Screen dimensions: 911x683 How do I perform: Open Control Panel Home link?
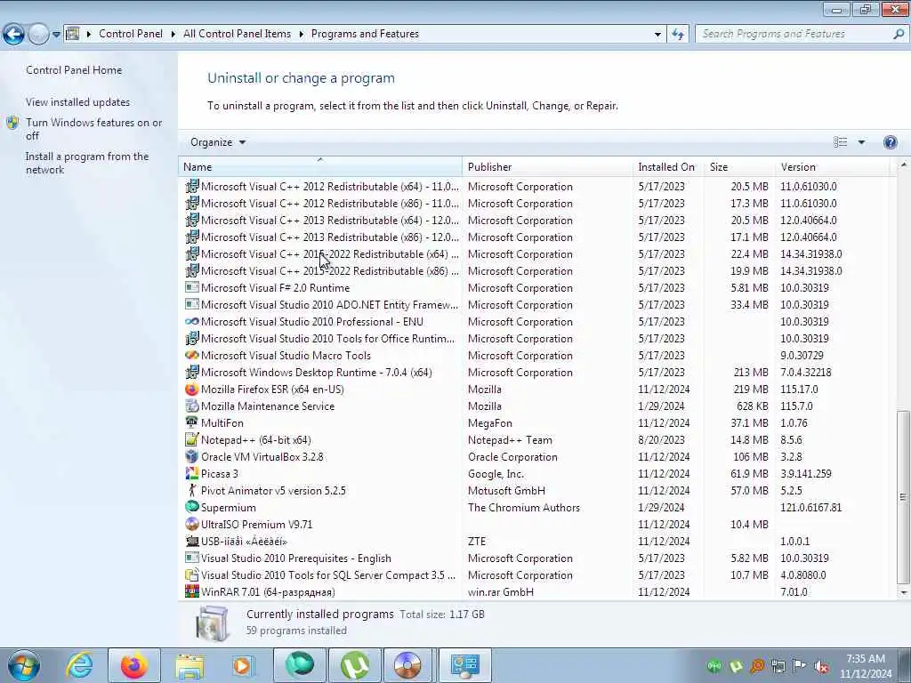(x=74, y=70)
